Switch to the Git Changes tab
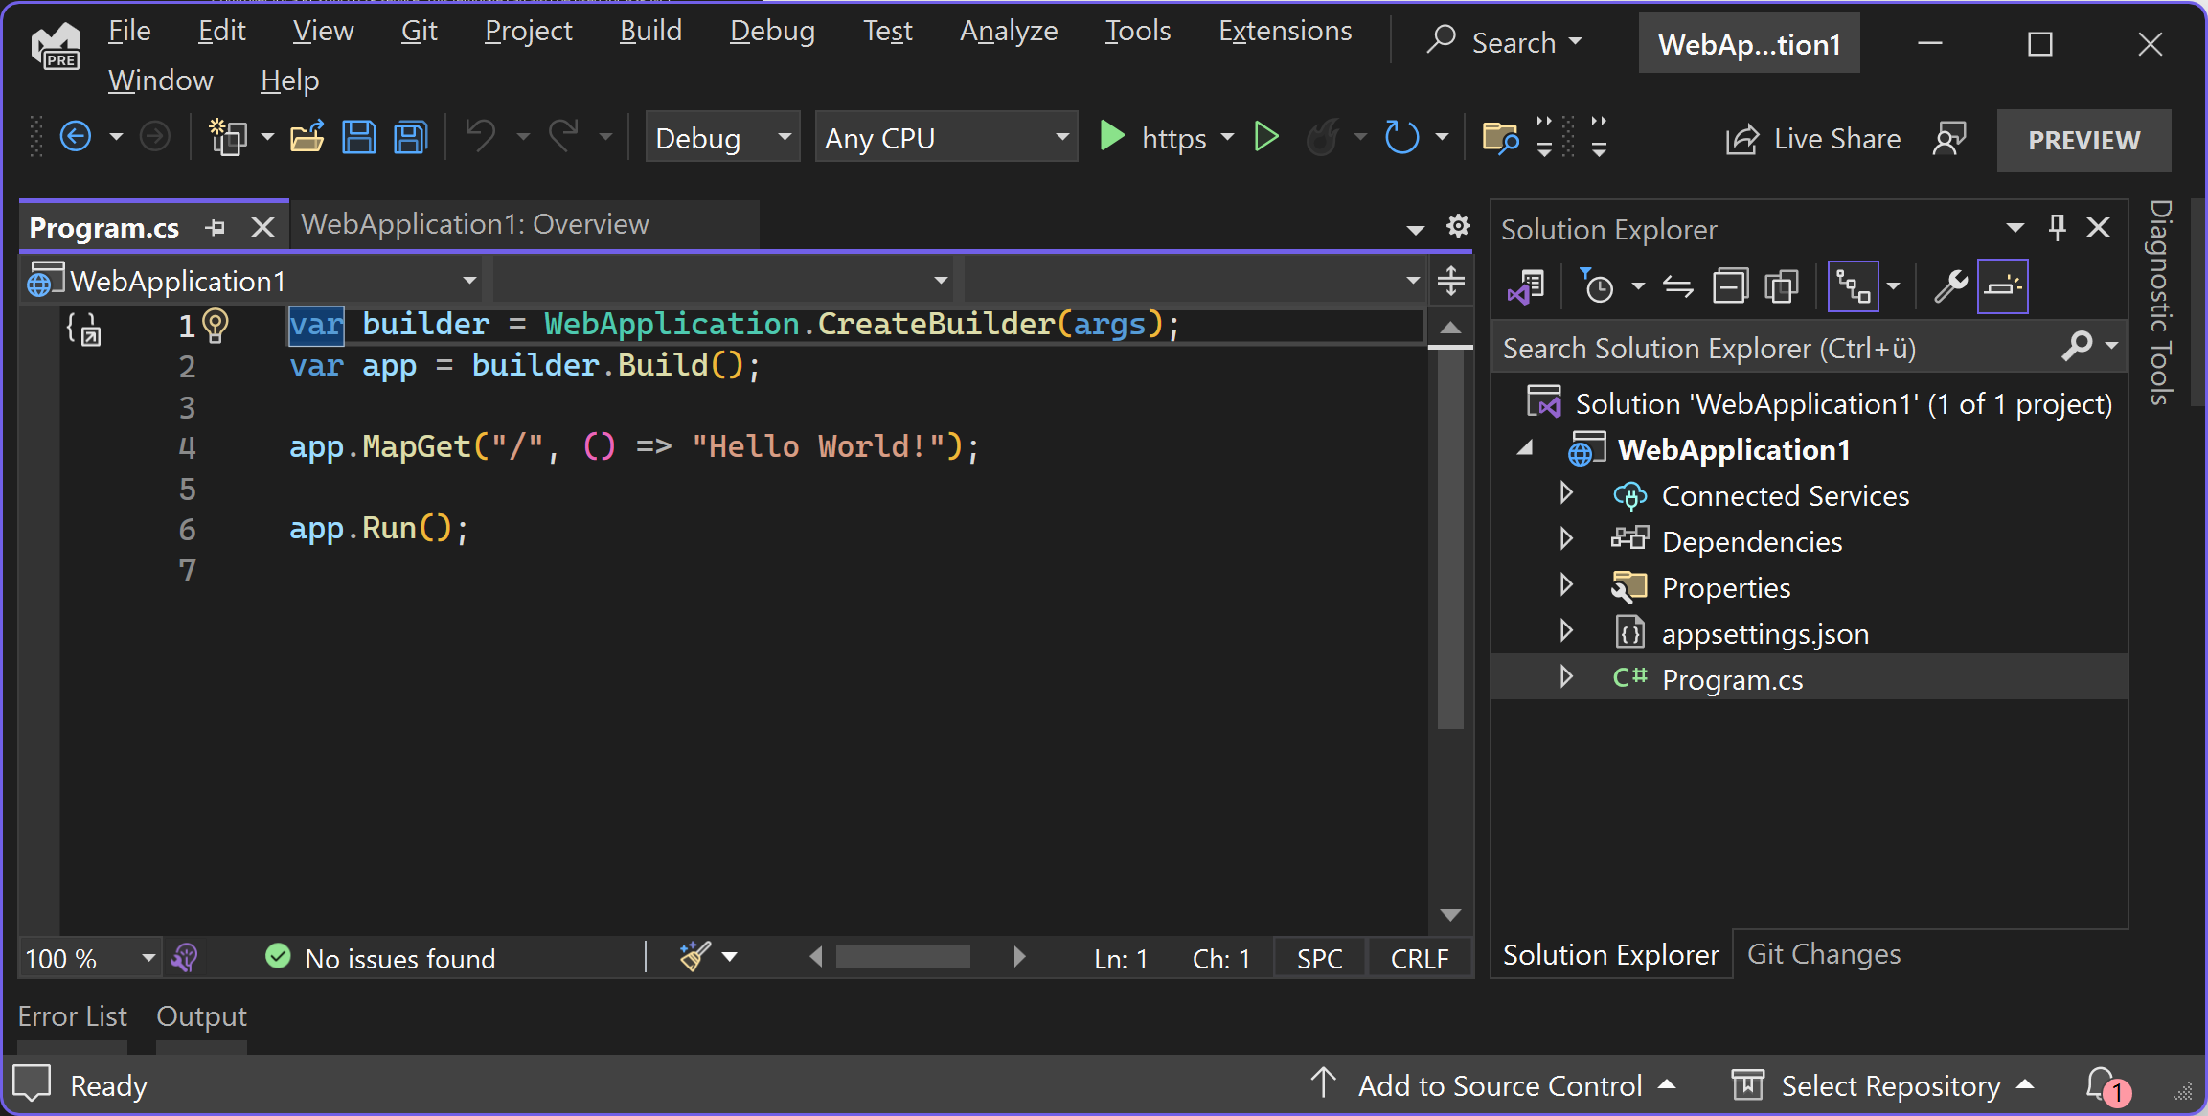The image size is (2208, 1116). click(1823, 954)
